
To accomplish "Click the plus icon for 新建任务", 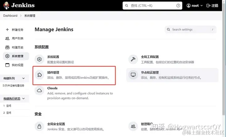I will 7,29.
